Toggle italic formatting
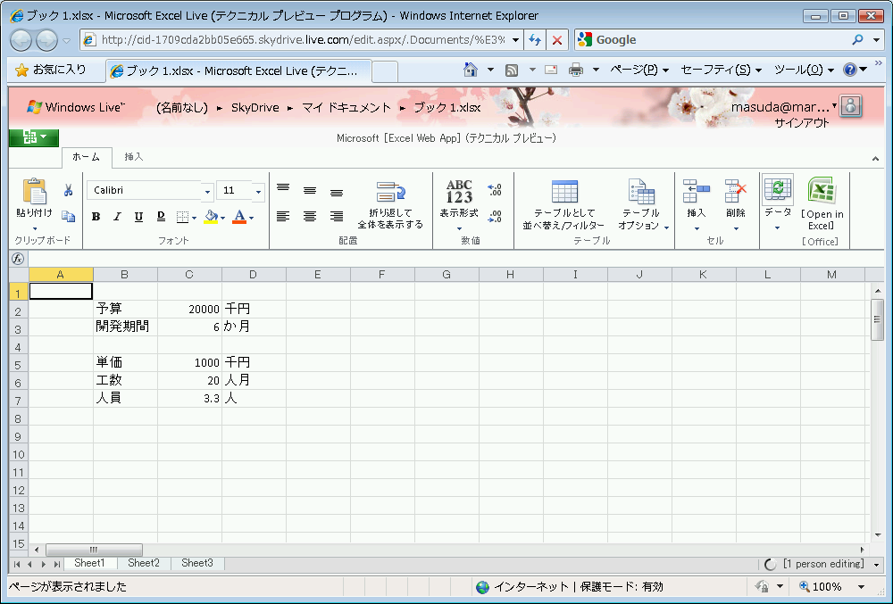Viewport: 893px width, 604px height. [x=117, y=217]
